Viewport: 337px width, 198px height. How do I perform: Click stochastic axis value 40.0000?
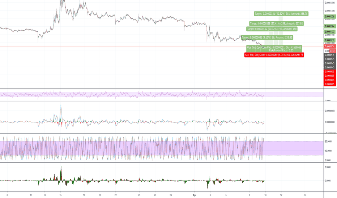(x=328, y=151)
